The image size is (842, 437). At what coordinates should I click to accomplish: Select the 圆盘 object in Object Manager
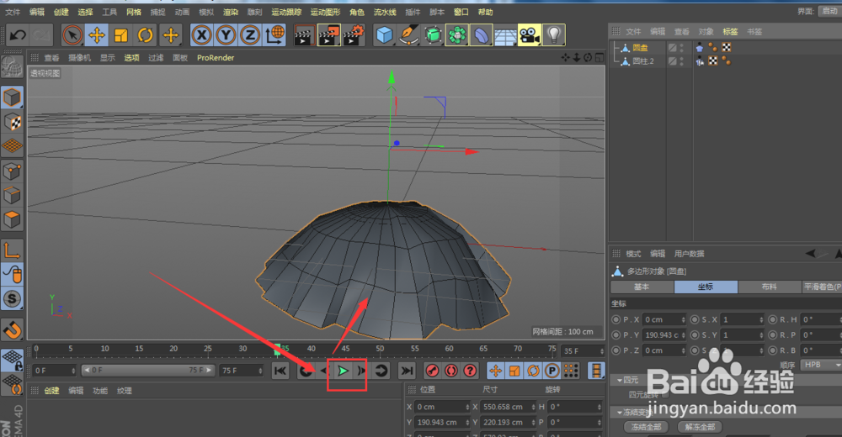click(640, 48)
